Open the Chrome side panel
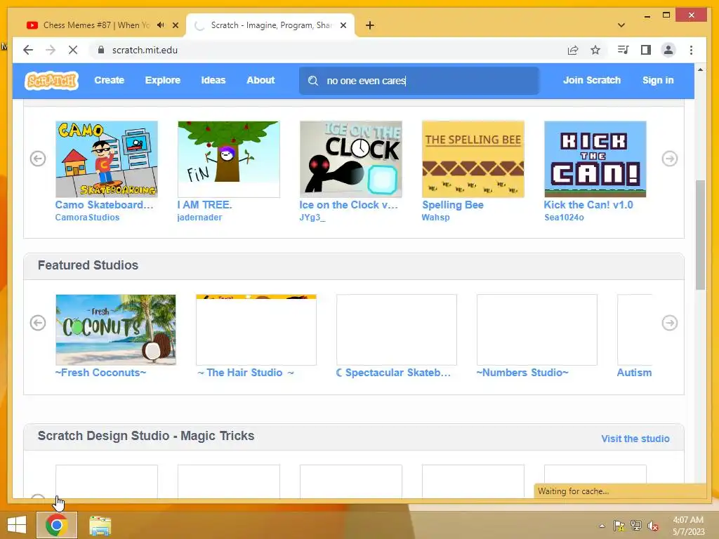This screenshot has width=719, height=539. pyautogui.click(x=646, y=50)
